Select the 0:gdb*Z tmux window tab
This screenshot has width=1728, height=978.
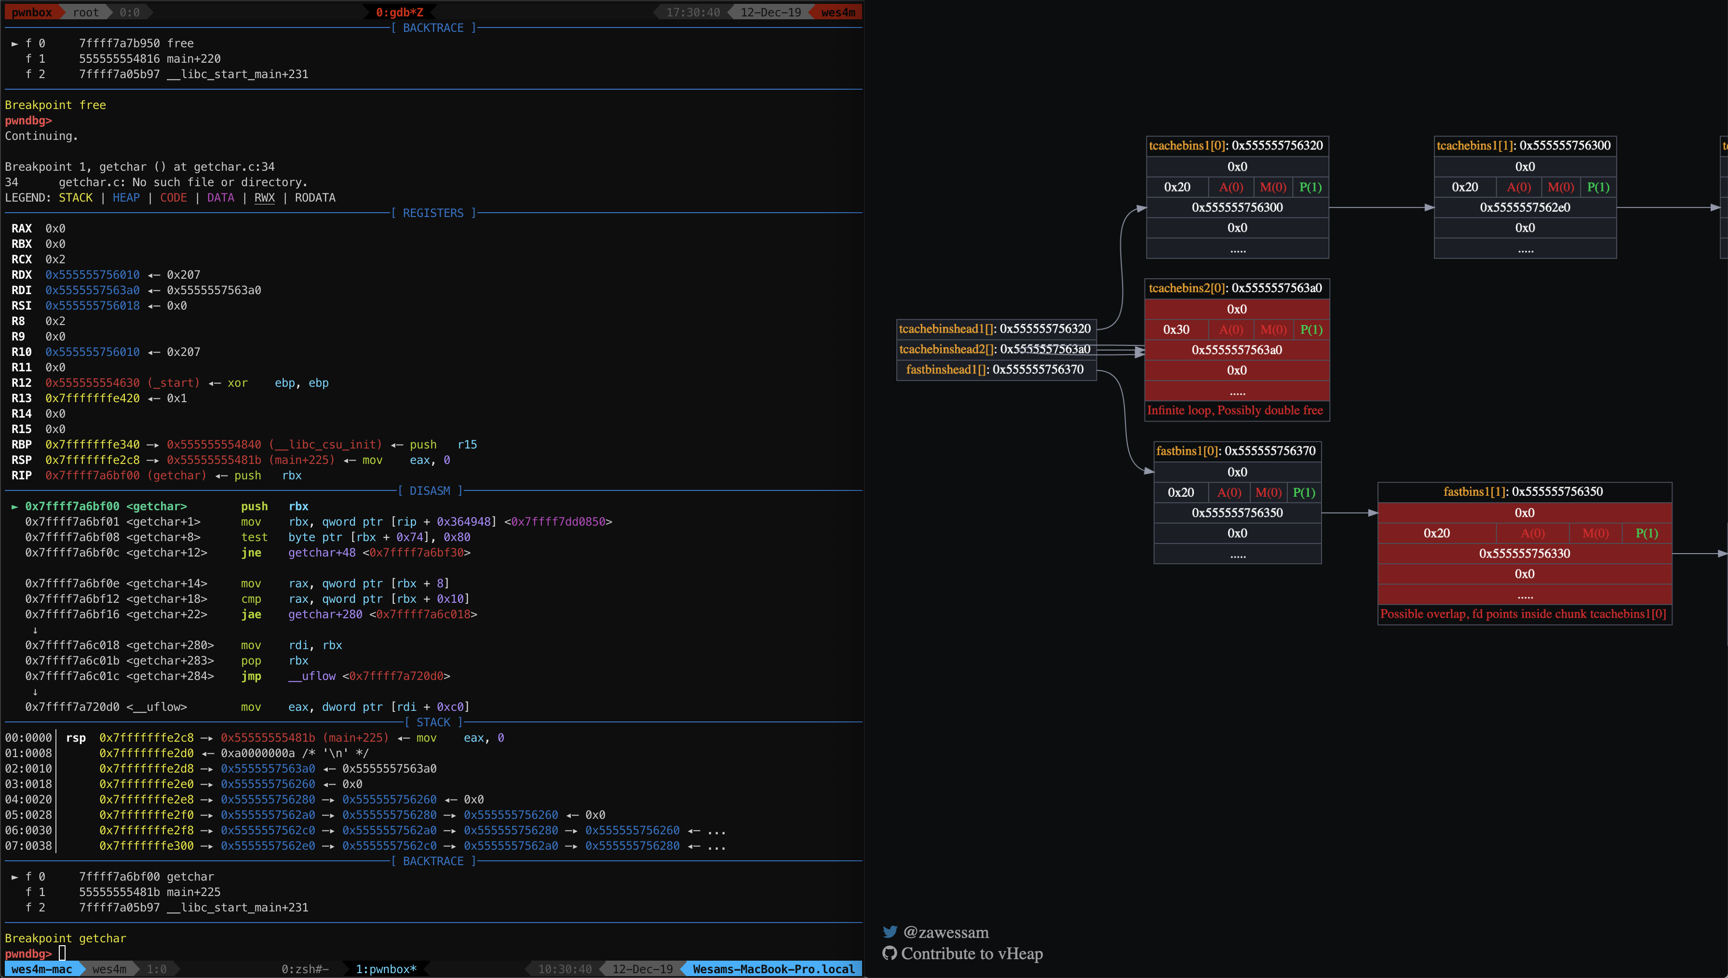(399, 12)
